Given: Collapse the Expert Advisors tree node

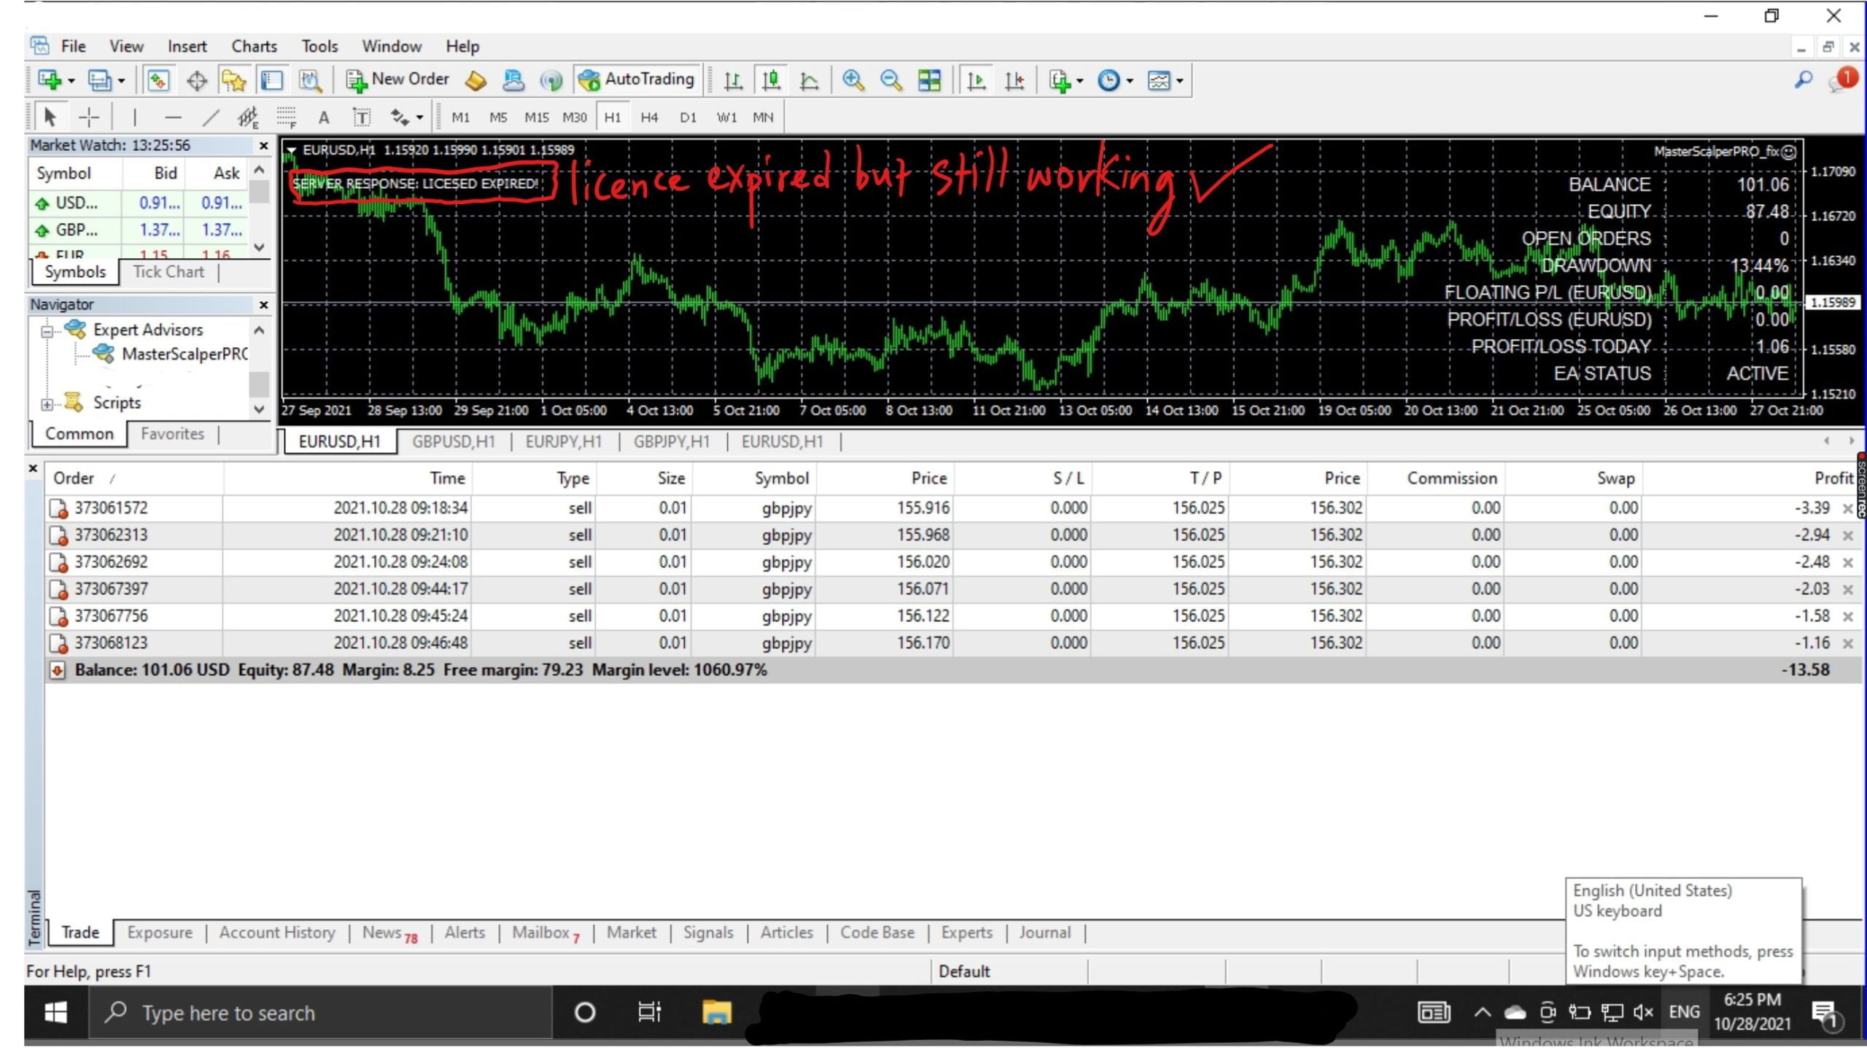Looking at the screenshot, I should click(47, 331).
